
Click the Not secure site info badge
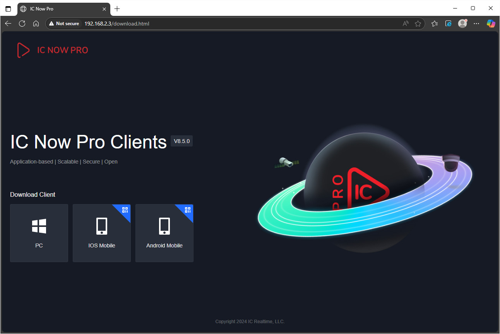click(x=64, y=24)
